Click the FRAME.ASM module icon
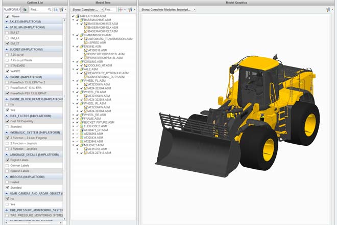This screenshot has width=337, height=225. click(x=82, y=119)
